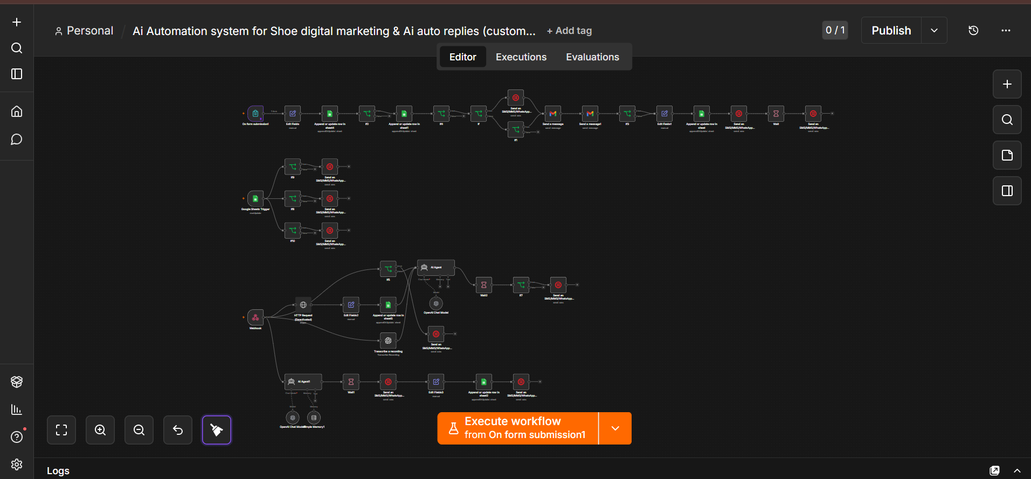Open the Personal project breadcrumb

pos(84,31)
